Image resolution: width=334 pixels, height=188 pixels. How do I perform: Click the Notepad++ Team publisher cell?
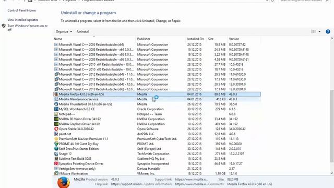[149, 114]
